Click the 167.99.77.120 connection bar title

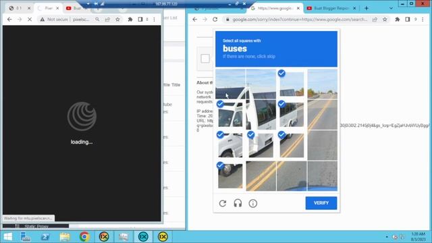click(x=166, y=4)
